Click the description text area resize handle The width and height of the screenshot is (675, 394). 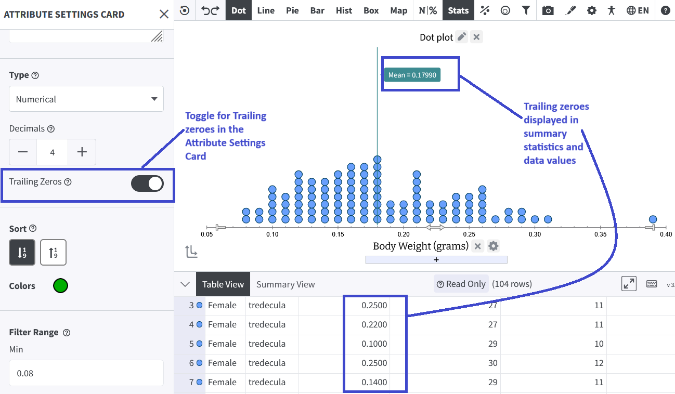[157, 36]
